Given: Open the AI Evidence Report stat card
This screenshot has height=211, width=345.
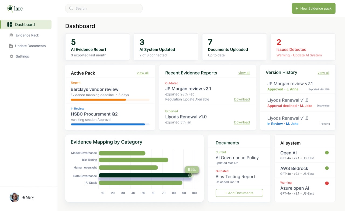Looking at the screenshot, I should click(x=98, y=47).
